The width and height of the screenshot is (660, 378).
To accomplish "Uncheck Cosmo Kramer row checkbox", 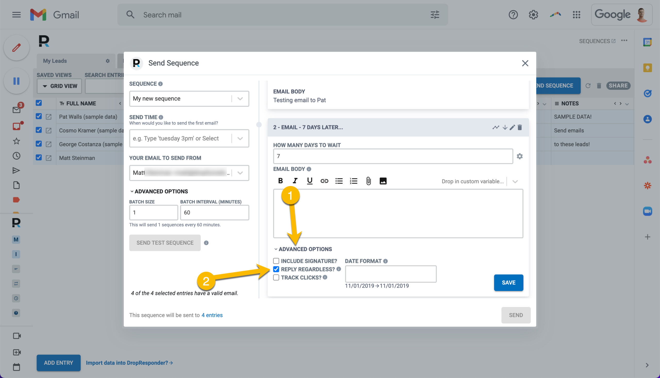I will point(39,130).
